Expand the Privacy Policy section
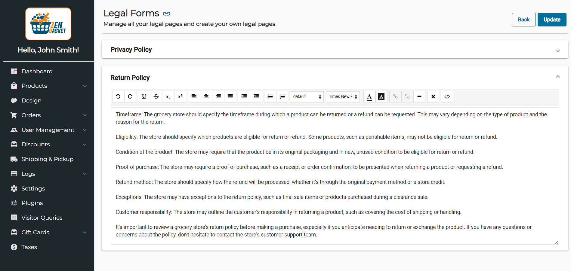 [558, 50]
